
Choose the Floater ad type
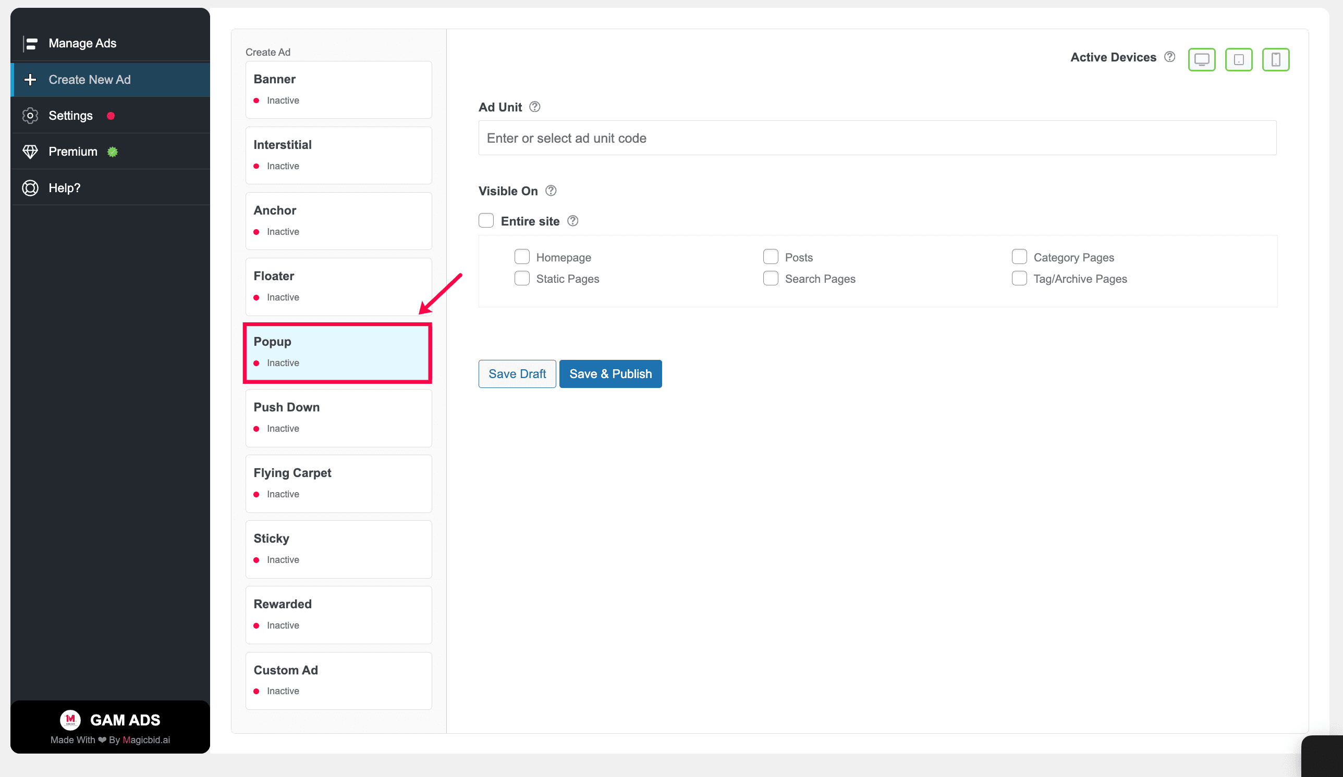point(338,287)
